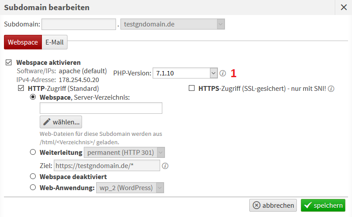Open the PHP-Version dropdown
Image resolution: width=352 pixels, height=217 pixels.
coord(185,73)
